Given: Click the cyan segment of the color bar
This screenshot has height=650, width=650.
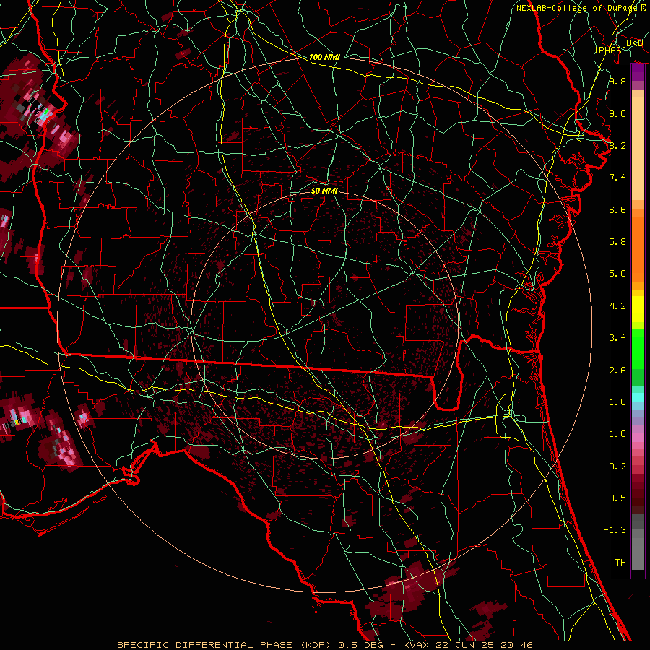Looking at the screenshot, I should click(638, 397).
